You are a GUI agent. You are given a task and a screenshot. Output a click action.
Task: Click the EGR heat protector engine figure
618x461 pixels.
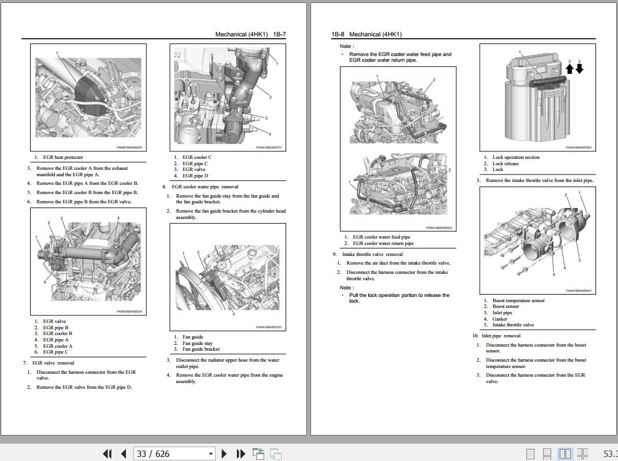pyautogui.click(x=88, y=97)
